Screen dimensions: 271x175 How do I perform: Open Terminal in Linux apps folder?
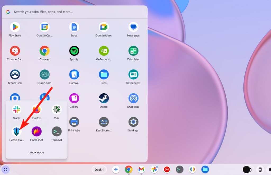pyautogui.click(x=57, y=132)
